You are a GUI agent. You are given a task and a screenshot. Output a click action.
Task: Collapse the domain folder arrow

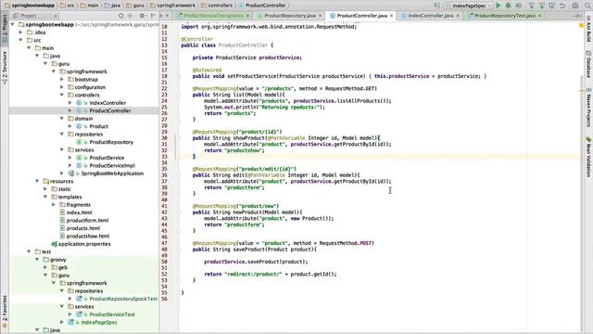pyautogui.click(x=62, y=119)
